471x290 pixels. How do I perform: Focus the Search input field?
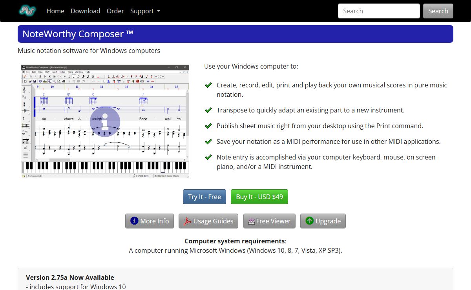pyautogui.click(x=379, y=11)
